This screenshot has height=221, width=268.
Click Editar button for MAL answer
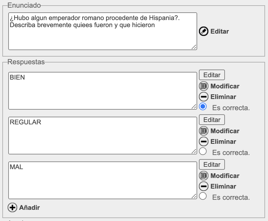[x=212, y=164]
